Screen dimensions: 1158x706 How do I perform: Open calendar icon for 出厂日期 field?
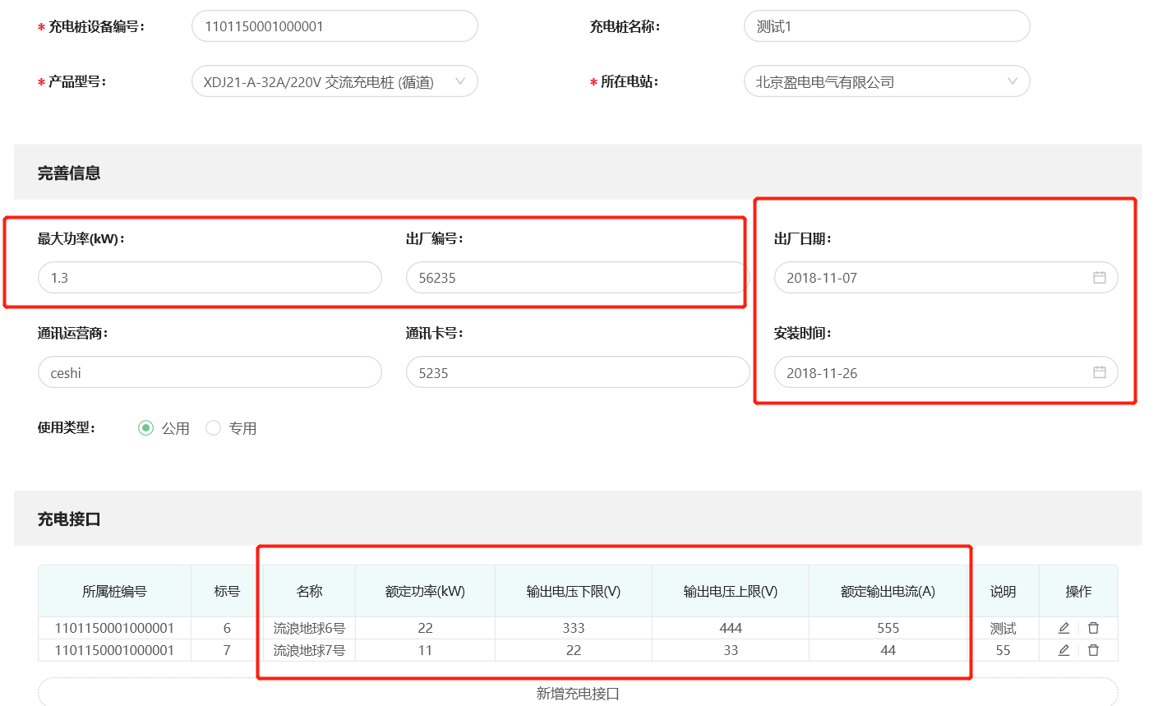1099,278
